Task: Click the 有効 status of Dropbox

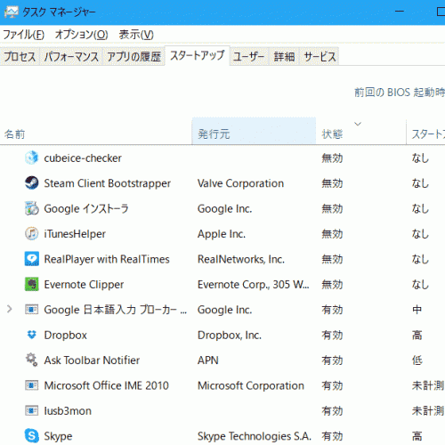Action: (332, 335)
